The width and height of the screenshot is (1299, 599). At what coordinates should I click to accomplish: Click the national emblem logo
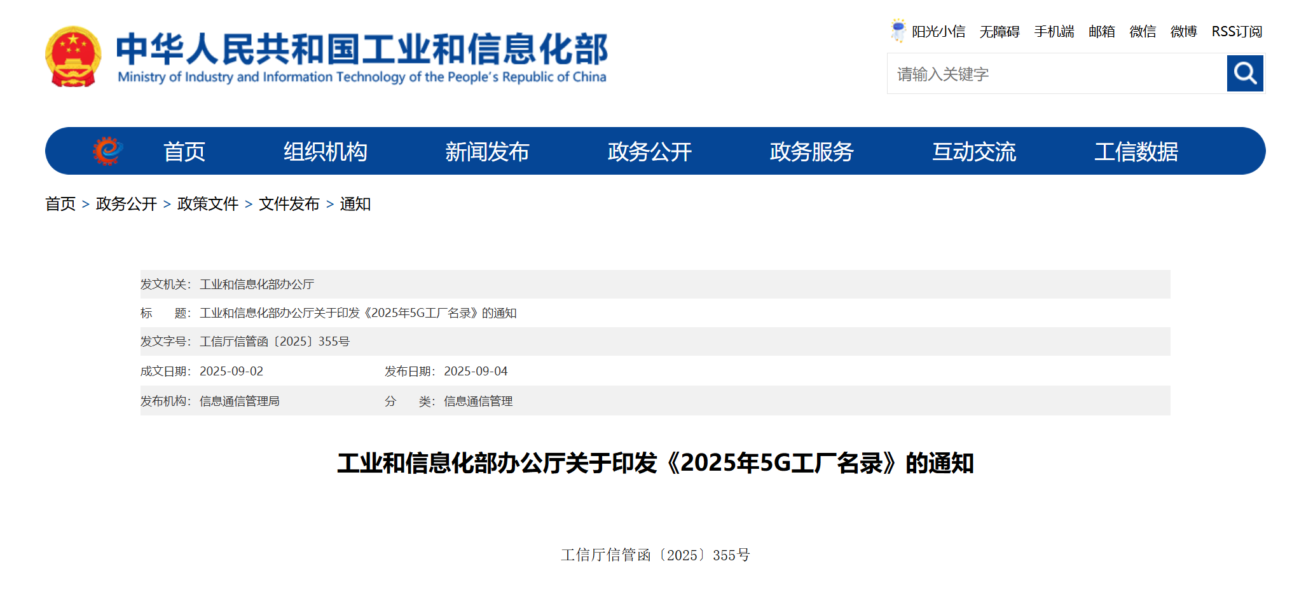[73, 57]
